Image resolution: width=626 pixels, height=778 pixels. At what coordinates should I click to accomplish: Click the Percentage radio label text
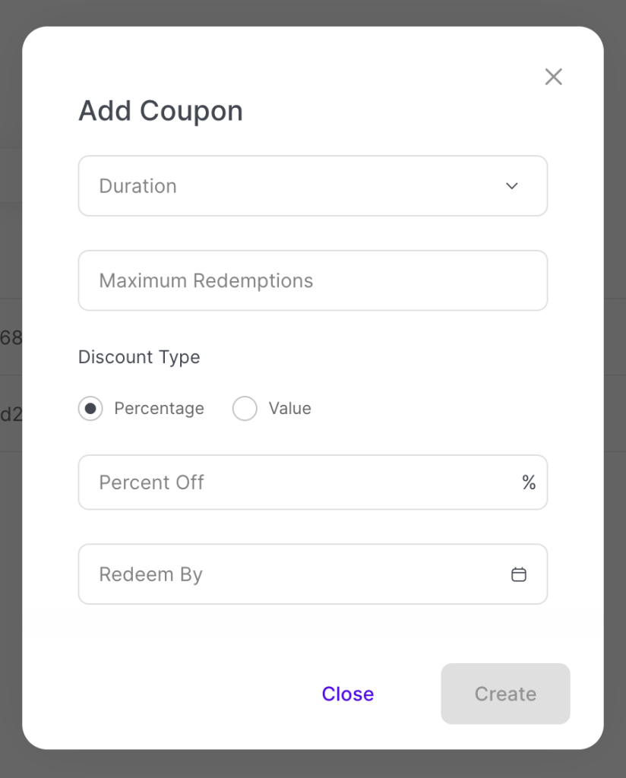point(159,409)
